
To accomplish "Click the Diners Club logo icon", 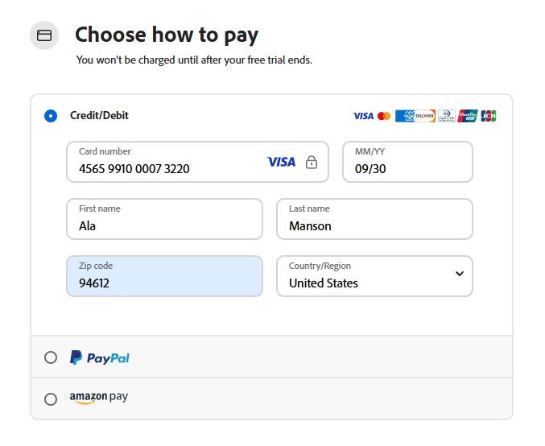I will click(446, 116).
